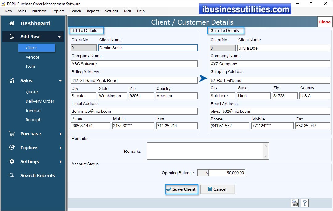
Task: Open Invoice in the Sales list
Action: [33, 110]
